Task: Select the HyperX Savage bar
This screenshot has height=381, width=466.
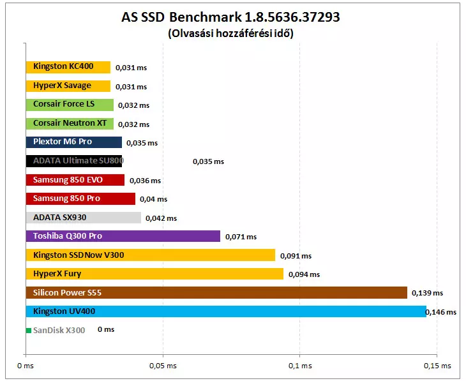Action: point(68,86)
